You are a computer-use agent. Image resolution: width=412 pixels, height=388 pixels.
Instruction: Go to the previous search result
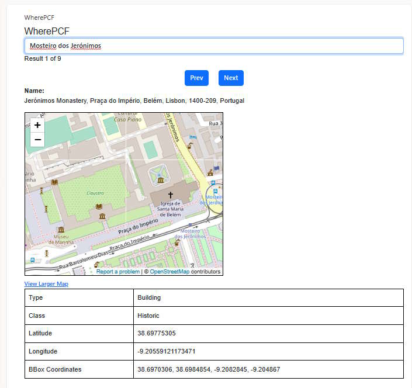pos(196,78)
